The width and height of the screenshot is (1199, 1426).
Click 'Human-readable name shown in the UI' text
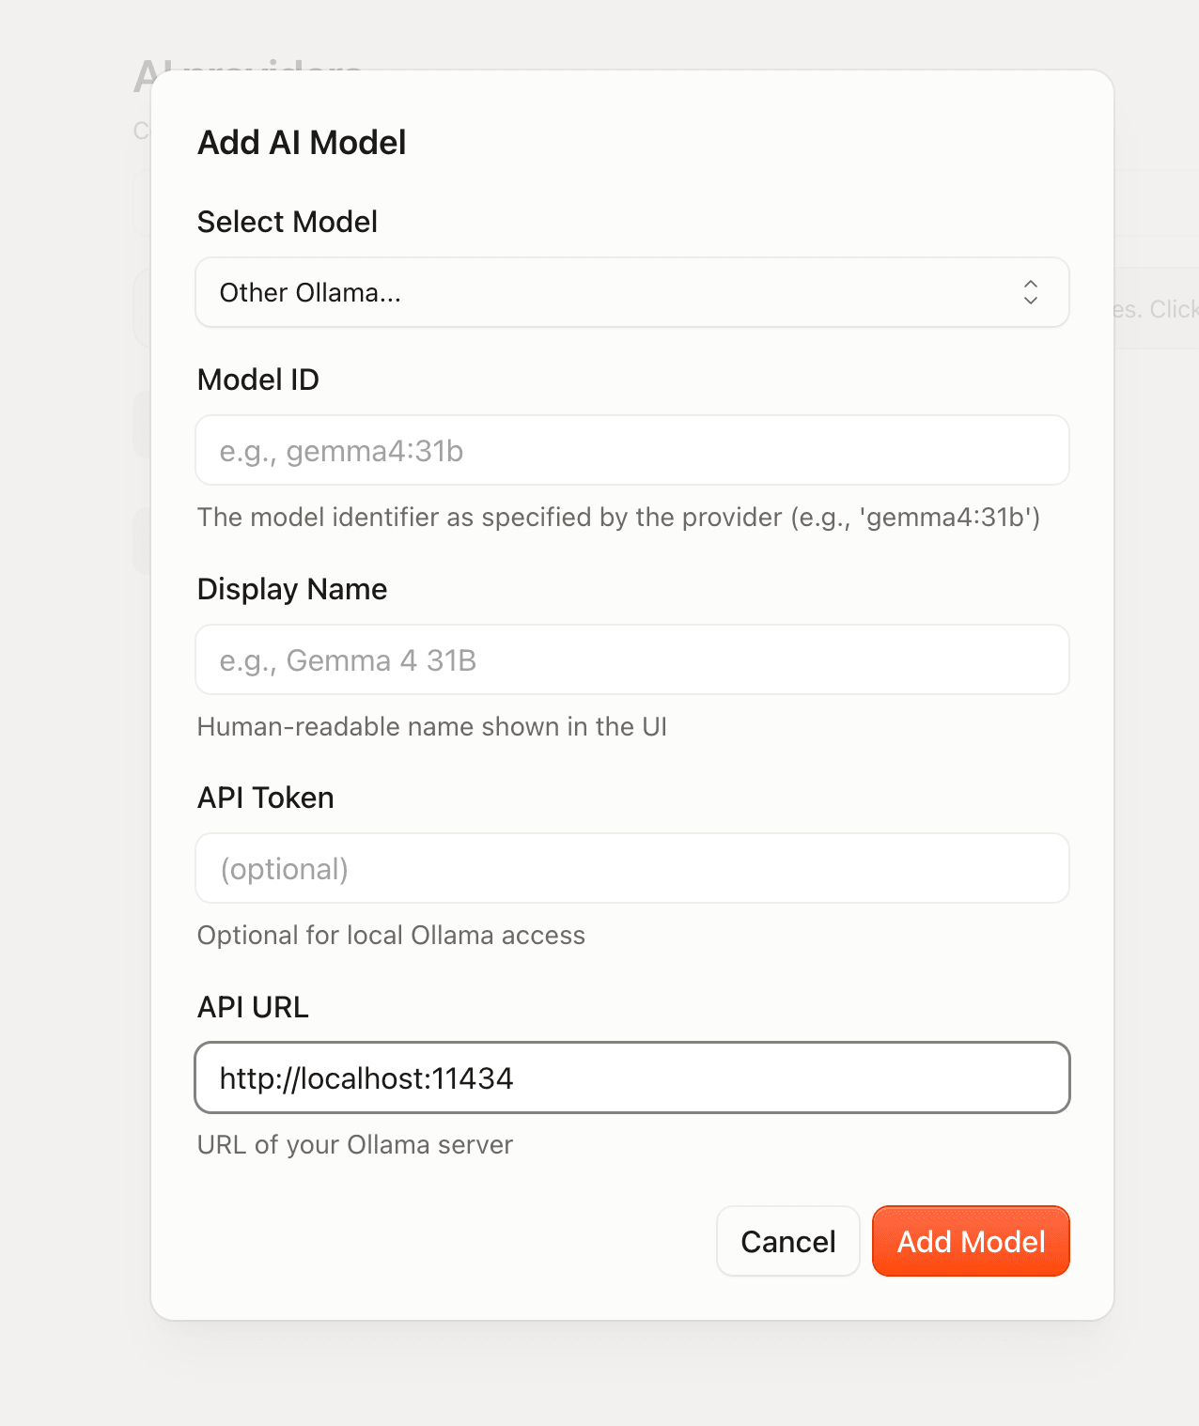(432, 727)
